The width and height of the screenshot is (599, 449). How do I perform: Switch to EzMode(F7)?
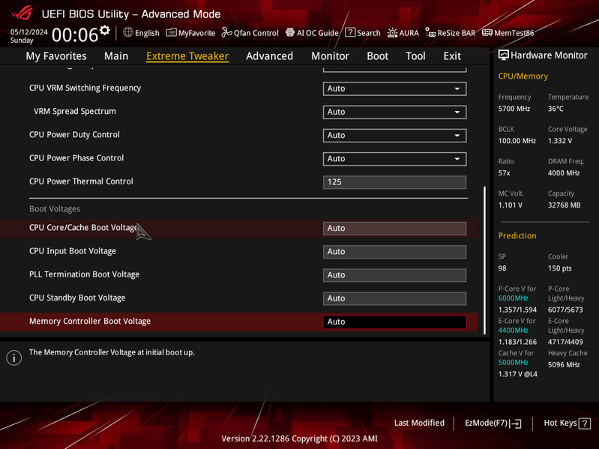coord(493,423)
